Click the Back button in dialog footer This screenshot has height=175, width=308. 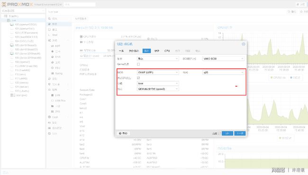pos(227,133)
